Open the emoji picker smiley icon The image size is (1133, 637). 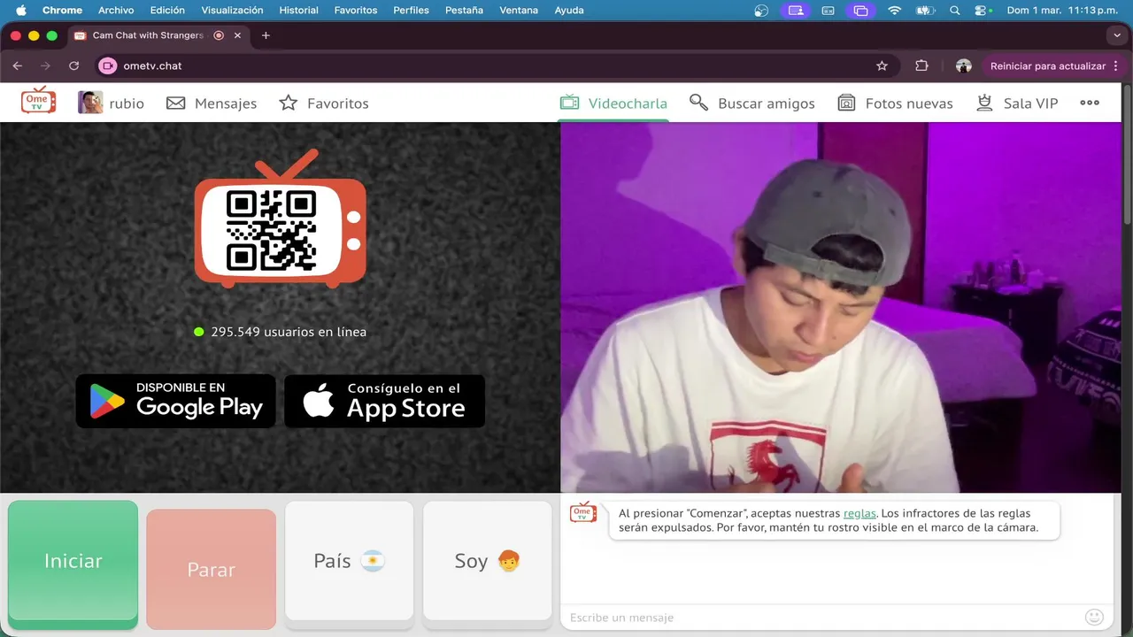pyautogui.click(x=1095, y=617)
